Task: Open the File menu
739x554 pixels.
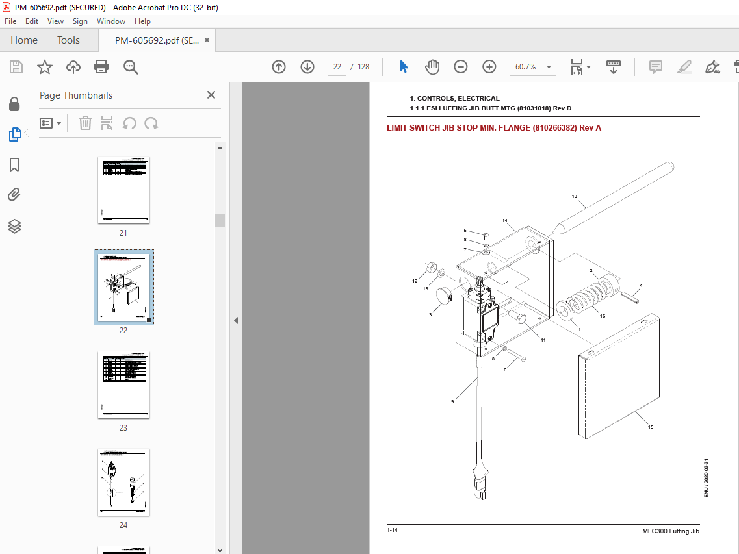Action: (x=10, y=21)
